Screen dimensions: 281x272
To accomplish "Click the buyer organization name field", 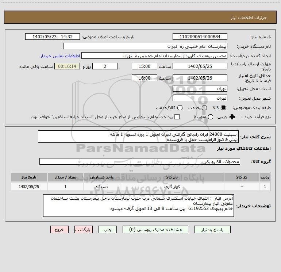I will 145,46.
